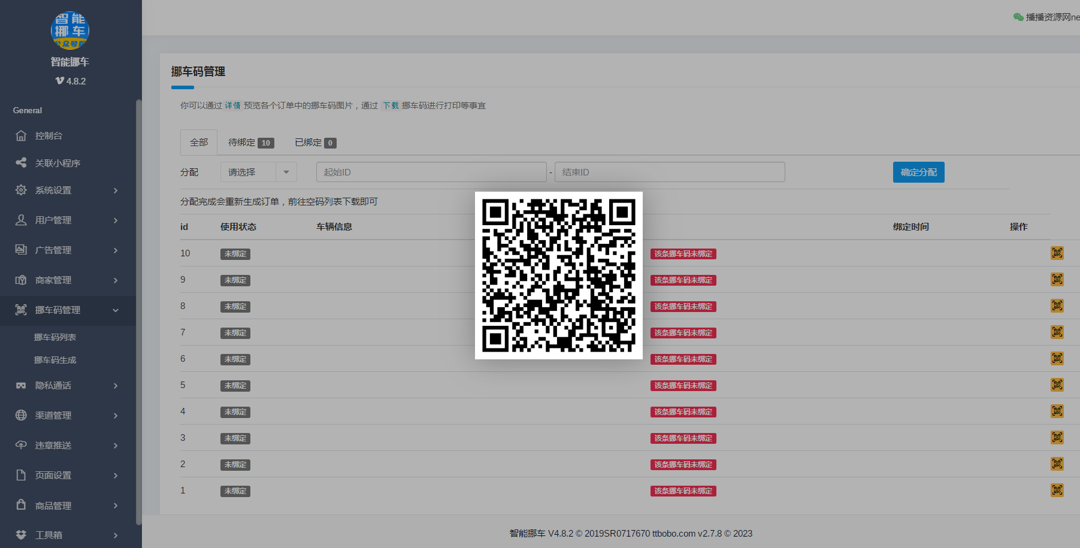Click the 车辆信息 column header

pyautogui.click(x=334, y=226)
